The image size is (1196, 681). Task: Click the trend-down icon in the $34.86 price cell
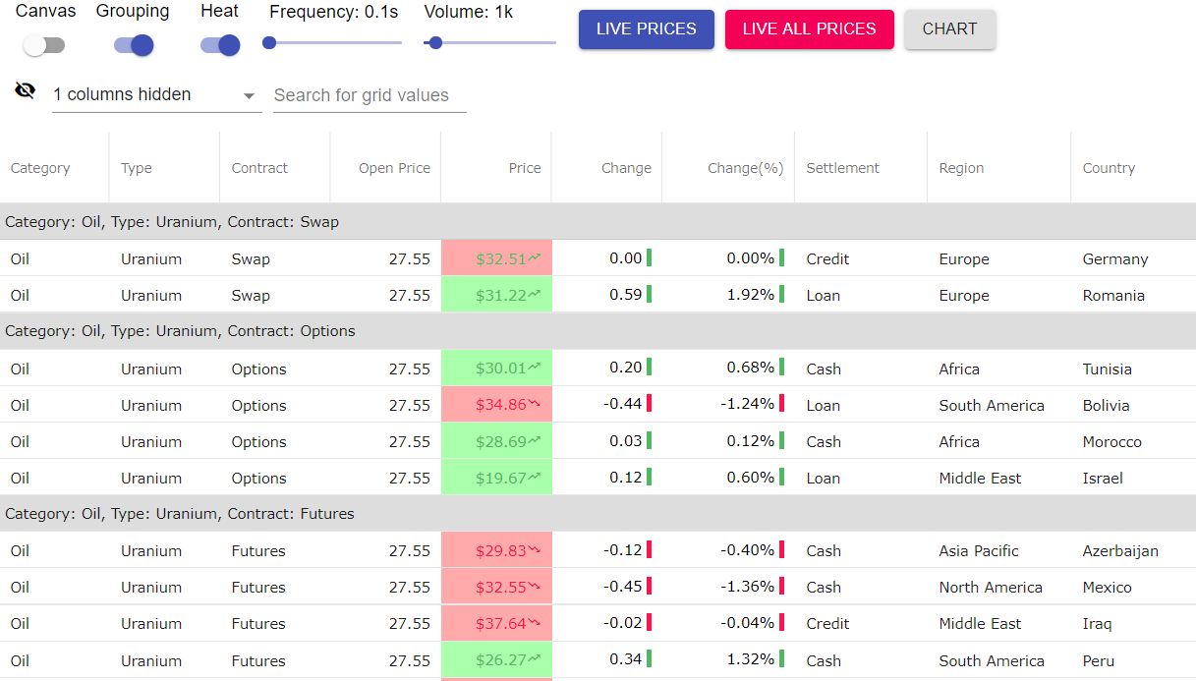(x=535, y=405)
